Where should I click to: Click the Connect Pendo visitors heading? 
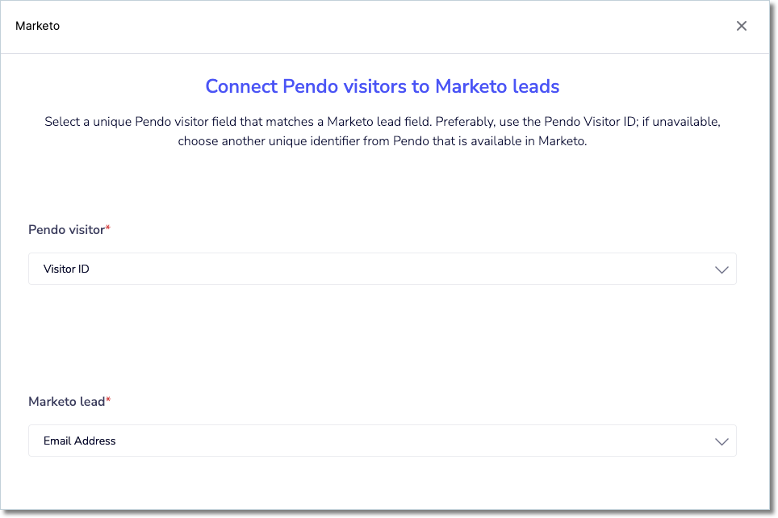tap(382, 86)
